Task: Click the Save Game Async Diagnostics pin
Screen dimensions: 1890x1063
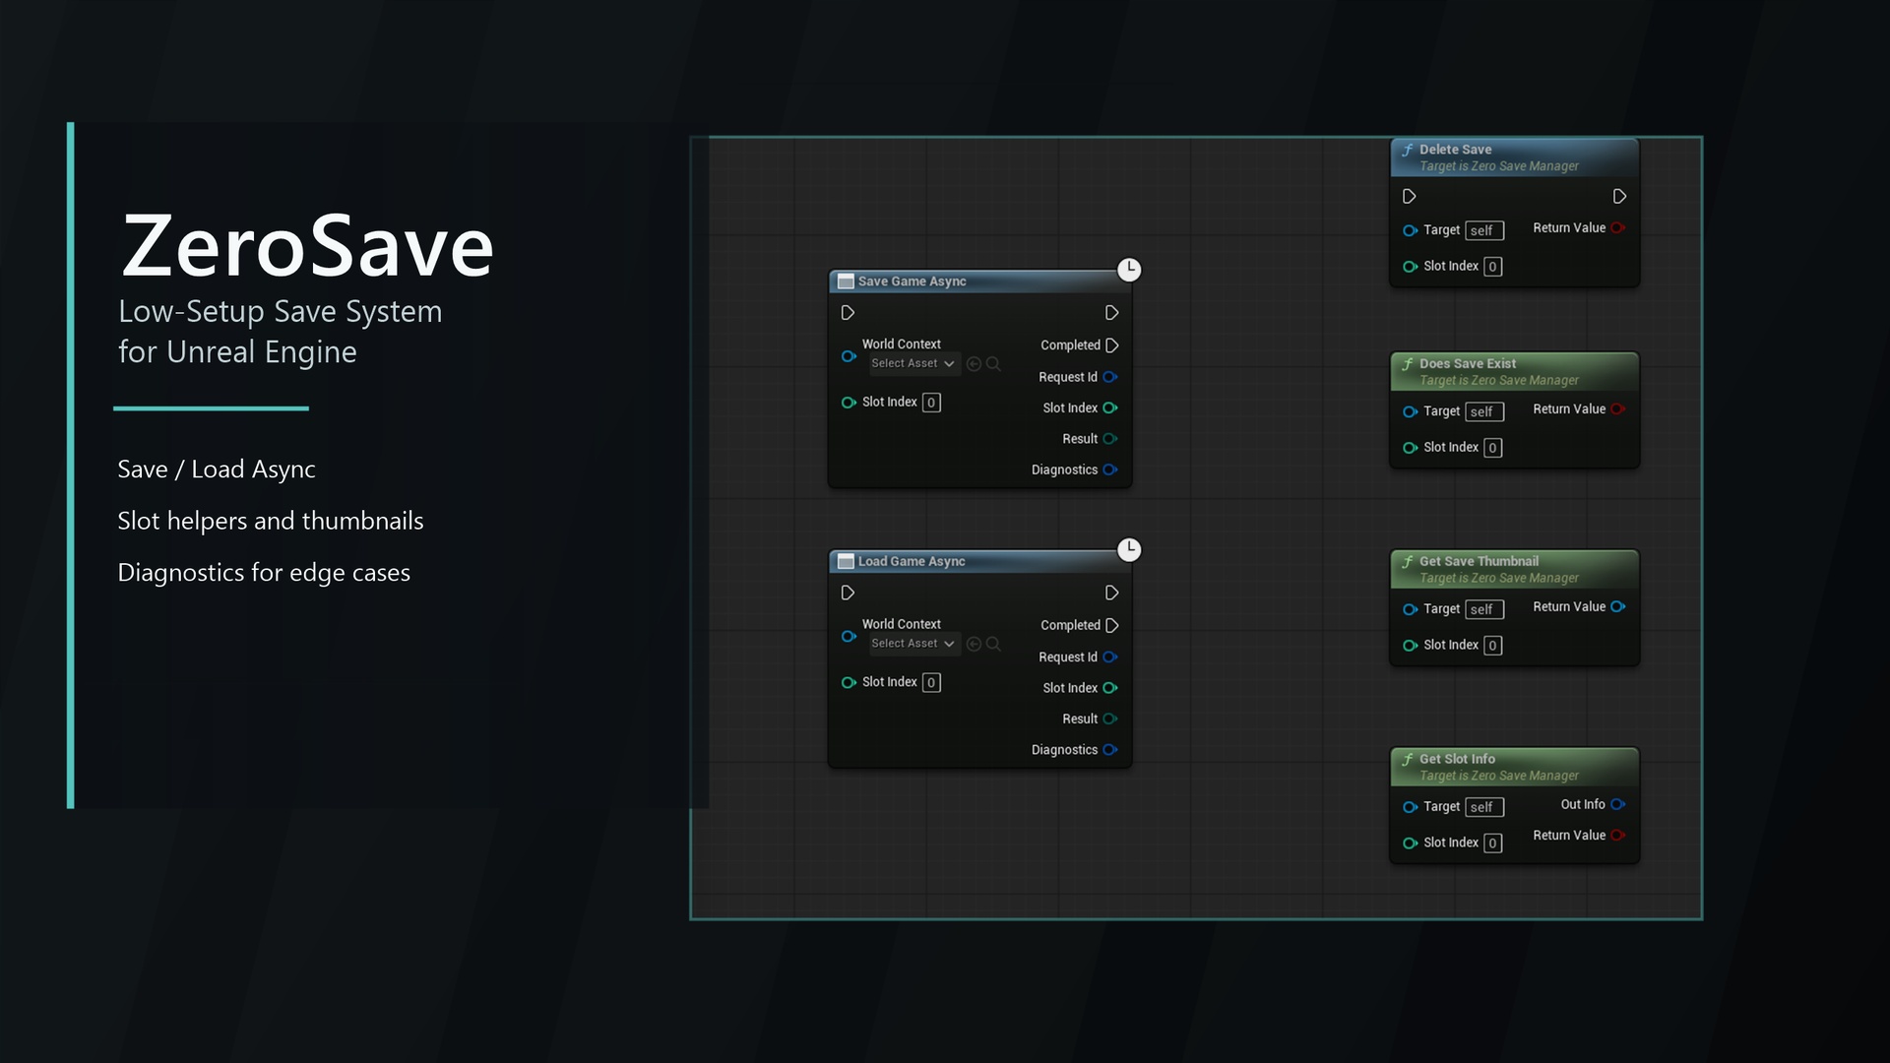Action: [1110, 469]
